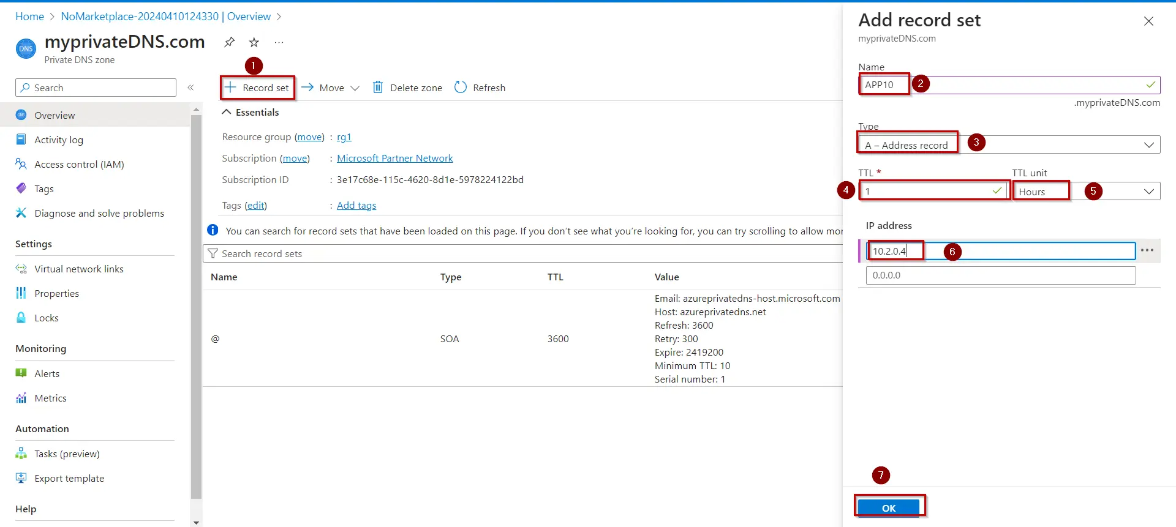Open Virtual network links

point(79,269)
